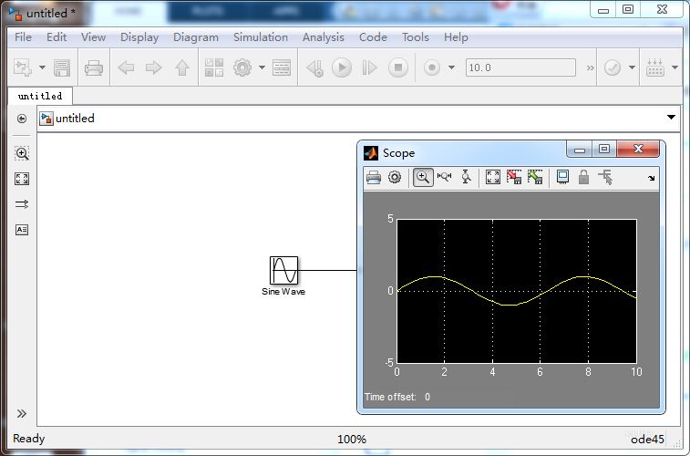The image size is (690, 456).
Task: Open Model Explorer icon in toolbar
Action: click(282, 67)
